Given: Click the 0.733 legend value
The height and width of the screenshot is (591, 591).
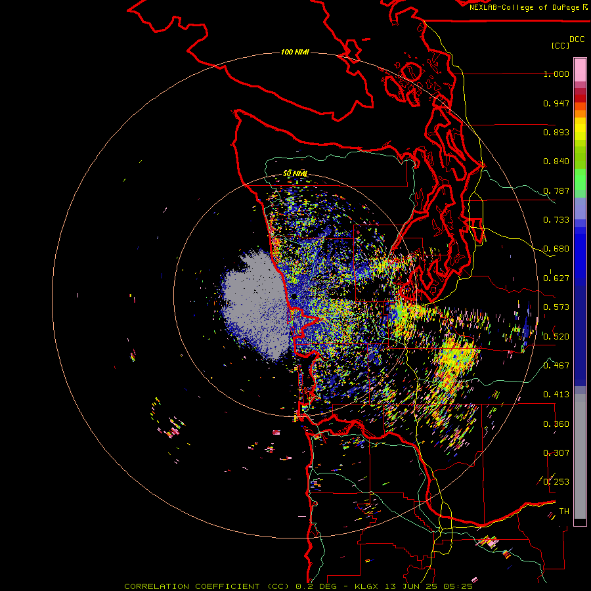Looking at the screenshot, I should coord(556,220).
